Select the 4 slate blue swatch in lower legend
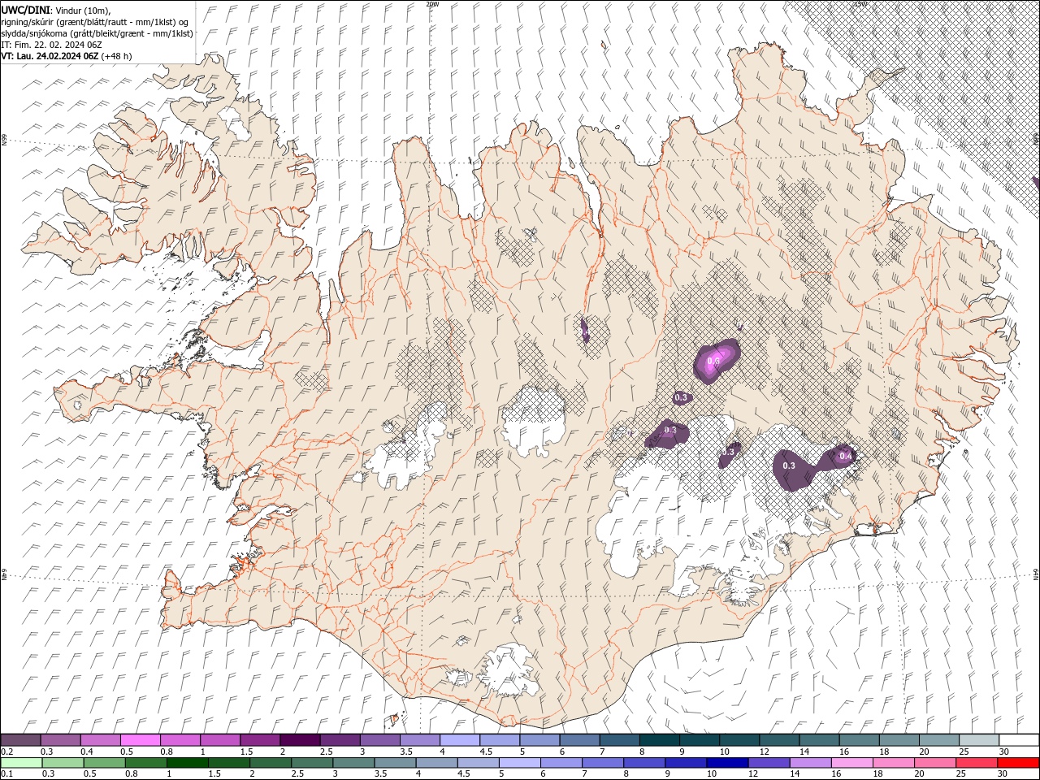The height and width of the screenshot is (780, 1040). 437,763
